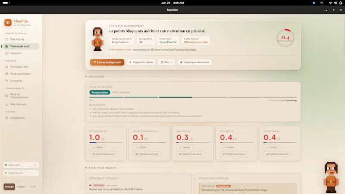This screenshot has width=345, height=194.
Task: Click the Score Marché point fort tile
Action: [x=168, y=41]
